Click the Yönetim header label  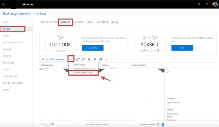tap(28, 4)
